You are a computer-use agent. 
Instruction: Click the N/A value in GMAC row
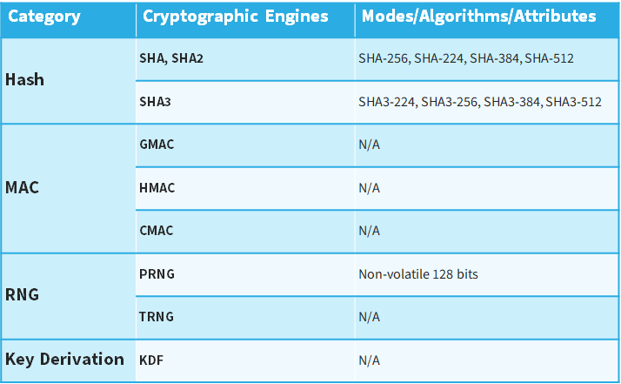[x=370, y=145]
